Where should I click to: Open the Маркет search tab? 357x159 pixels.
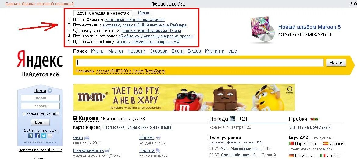[x=116, y=51]
